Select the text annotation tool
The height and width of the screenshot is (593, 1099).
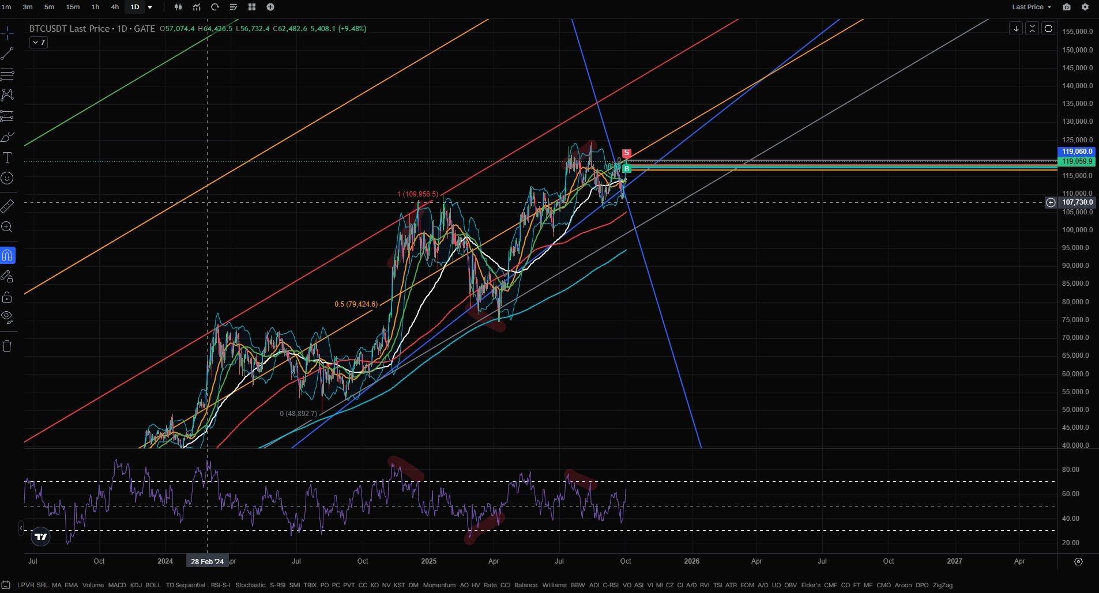7,158
